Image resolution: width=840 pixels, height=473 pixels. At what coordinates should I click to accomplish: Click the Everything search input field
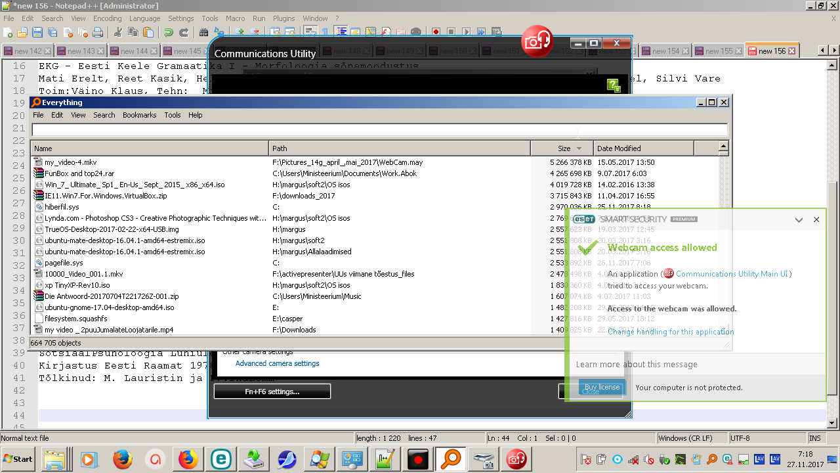click(380, 129)
